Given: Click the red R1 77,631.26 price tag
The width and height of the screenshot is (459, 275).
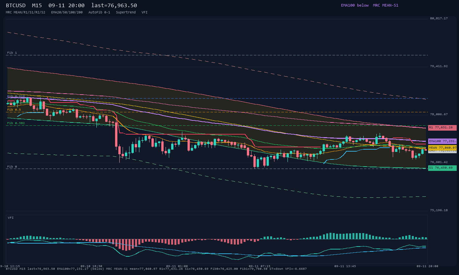Looking at the screenshot, I should [442, 128].
